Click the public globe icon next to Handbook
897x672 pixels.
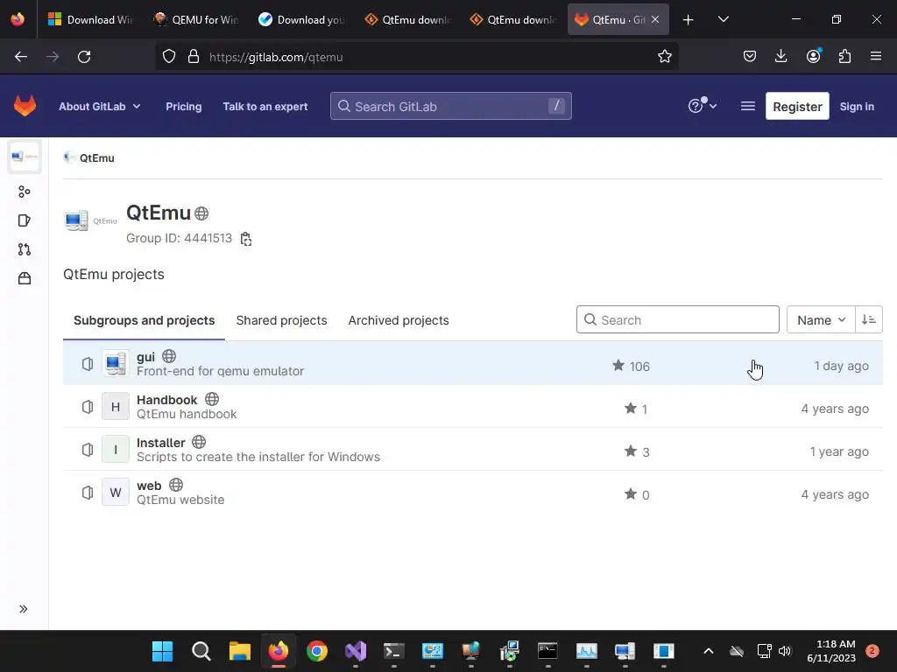[212, 399]
